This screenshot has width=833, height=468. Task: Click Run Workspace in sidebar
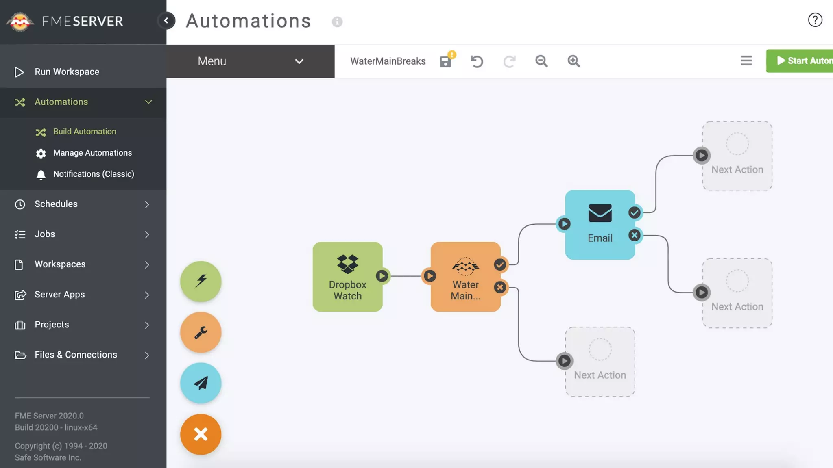(x=67, y=71)
